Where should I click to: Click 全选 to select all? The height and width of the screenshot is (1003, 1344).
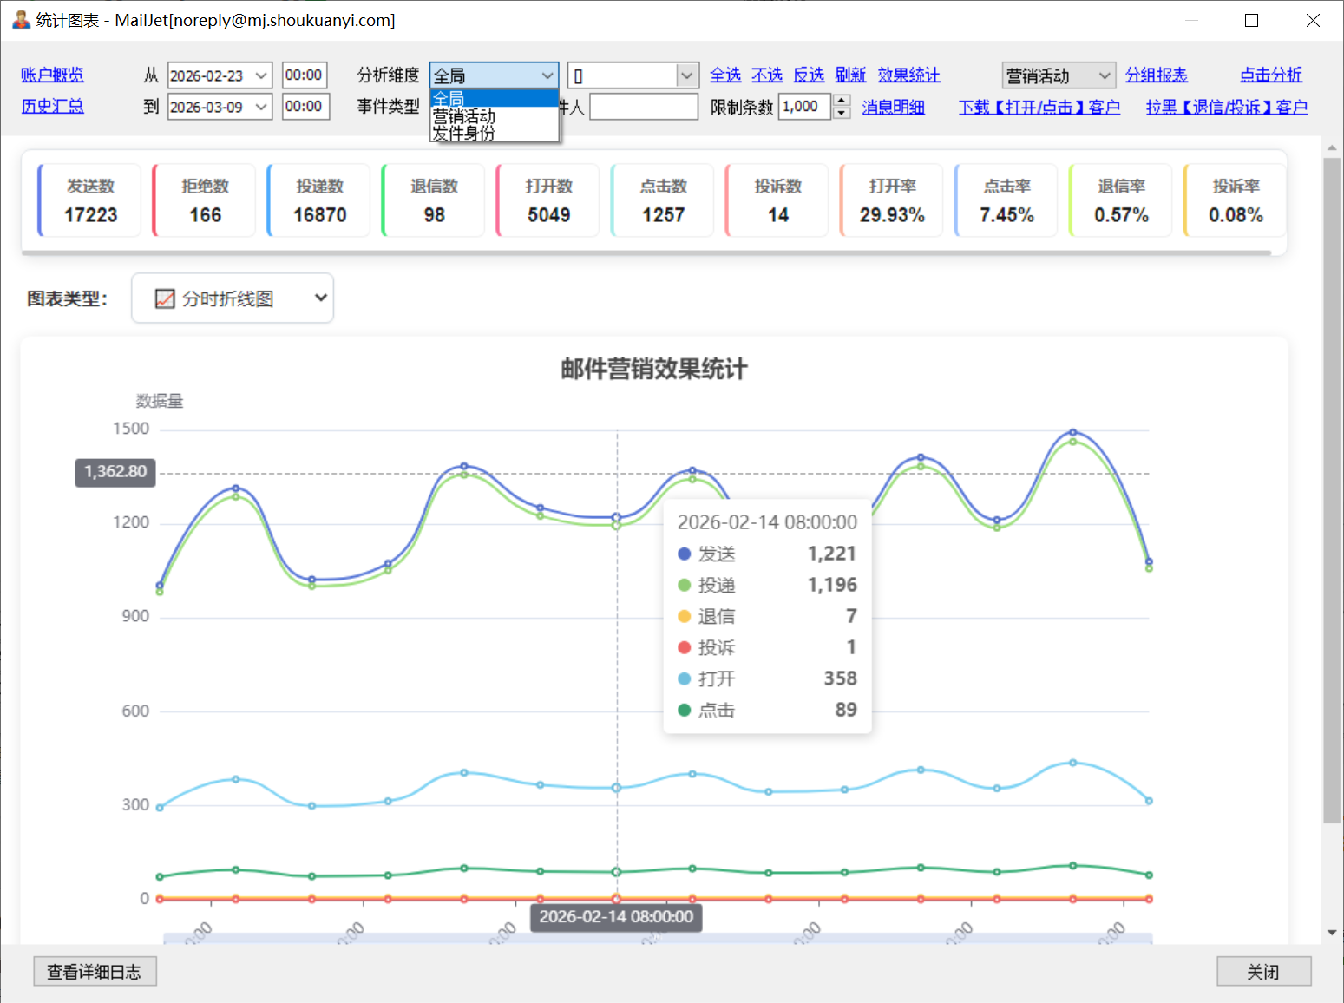point(724,75)
